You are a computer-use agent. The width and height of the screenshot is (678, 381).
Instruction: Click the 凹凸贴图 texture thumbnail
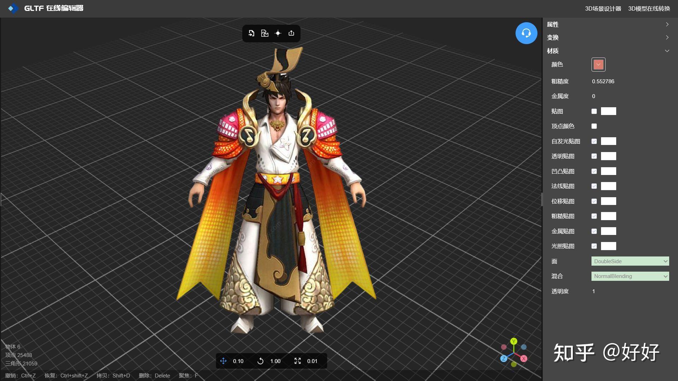[x=608, y=171]
